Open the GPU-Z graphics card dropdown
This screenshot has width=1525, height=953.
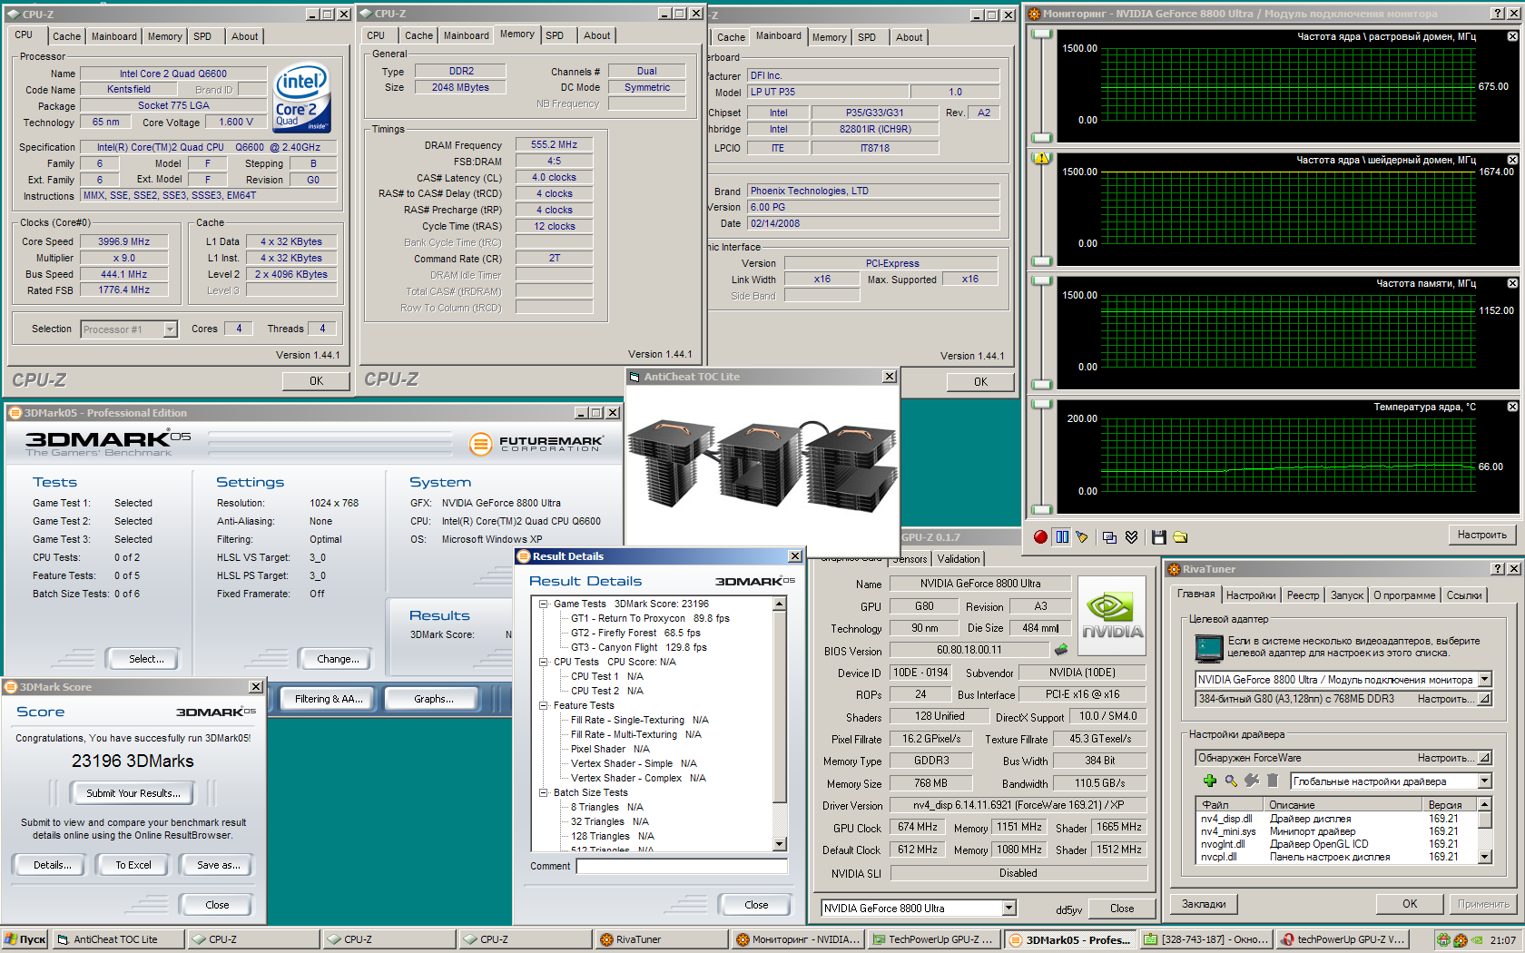coord(1008,909)
